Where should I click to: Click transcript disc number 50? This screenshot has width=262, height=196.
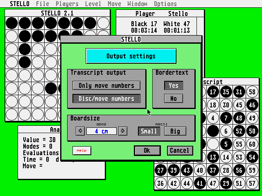click(x=252, y=131)
